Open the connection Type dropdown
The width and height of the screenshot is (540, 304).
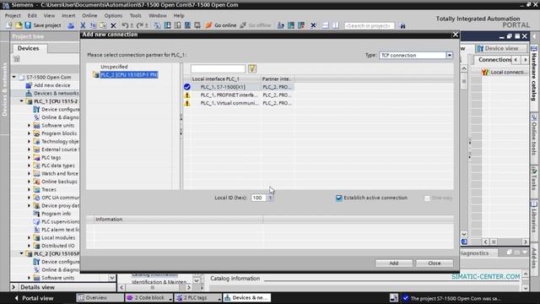450,55
